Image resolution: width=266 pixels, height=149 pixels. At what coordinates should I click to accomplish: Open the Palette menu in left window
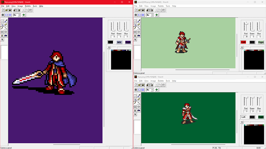click(28, 6)
